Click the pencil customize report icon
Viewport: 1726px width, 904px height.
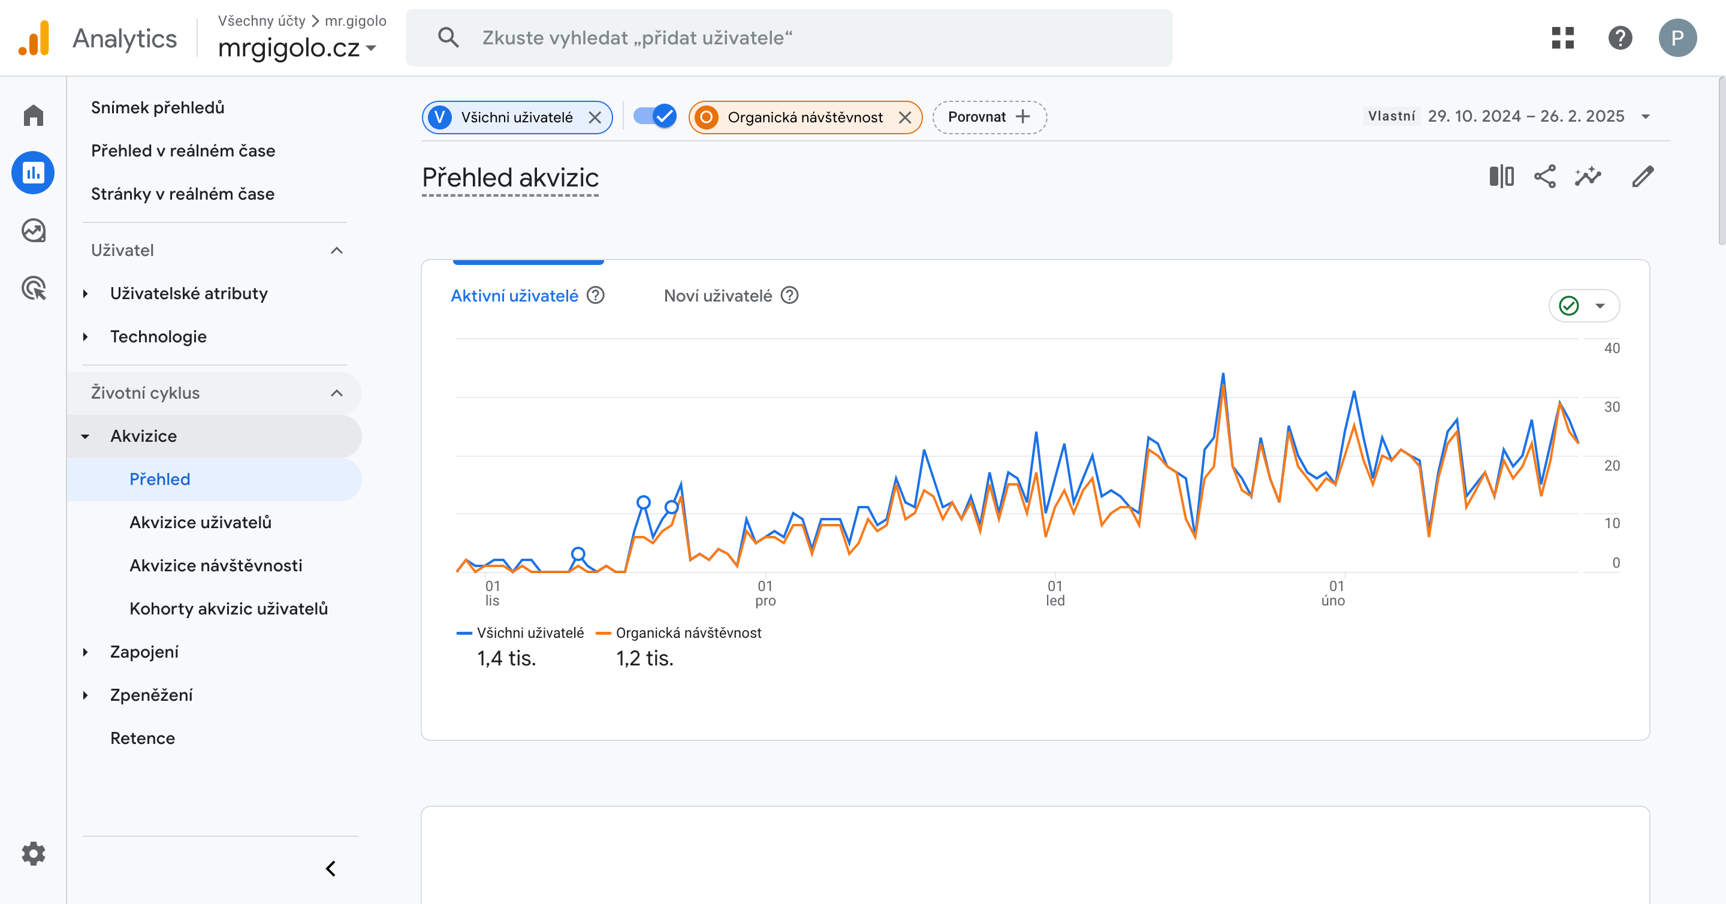[x=1642, y=177]
